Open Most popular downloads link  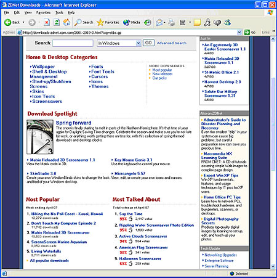click(162, 70)
